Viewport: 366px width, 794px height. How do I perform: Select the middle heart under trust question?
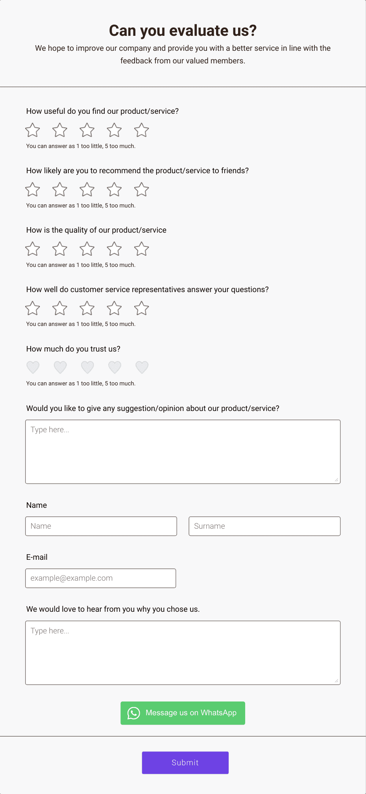(x=87, y=366)
